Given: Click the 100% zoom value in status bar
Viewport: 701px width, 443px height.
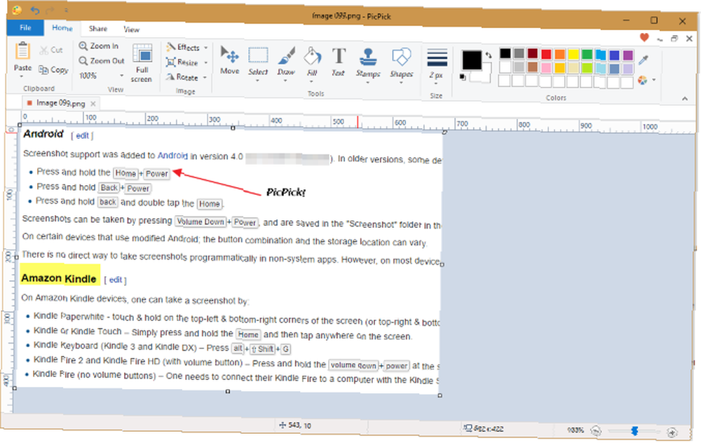Looking at the screenshot, I should [576, 430].
